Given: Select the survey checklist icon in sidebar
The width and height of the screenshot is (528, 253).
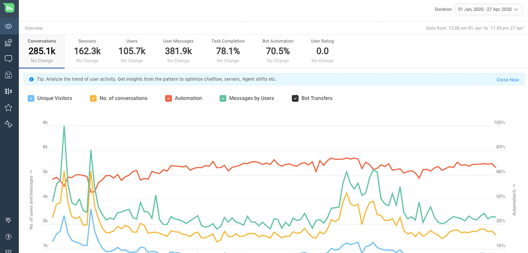Looking at the screenshot, I should click(8, 42).
